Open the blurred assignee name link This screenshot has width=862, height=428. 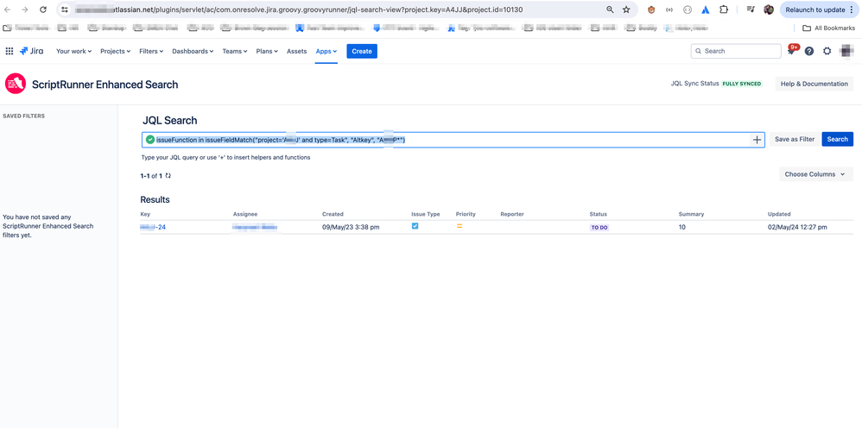(x=255, y=227)
